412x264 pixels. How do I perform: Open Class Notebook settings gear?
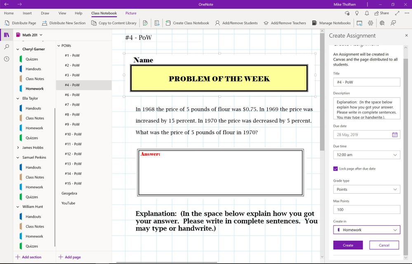pyautogui.click(x=370, y=23)
